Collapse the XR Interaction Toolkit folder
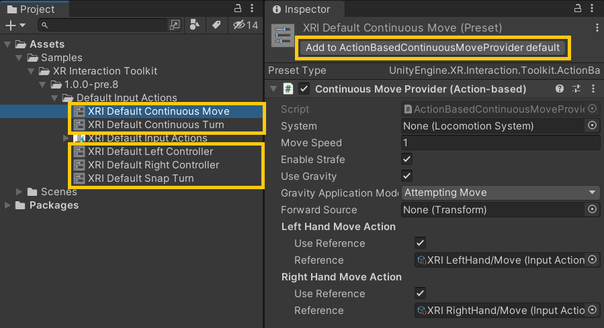 (x=31, y=71)
